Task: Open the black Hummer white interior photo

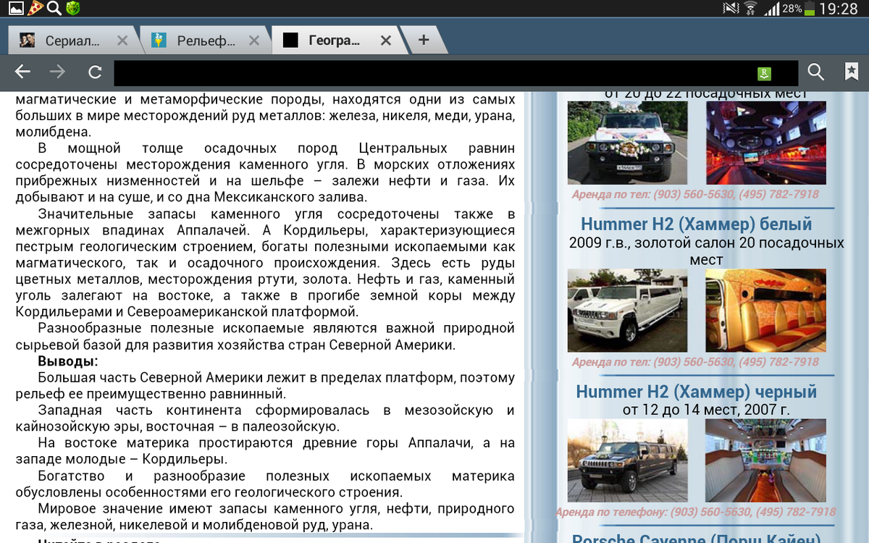Action: [x=765, y=460]
